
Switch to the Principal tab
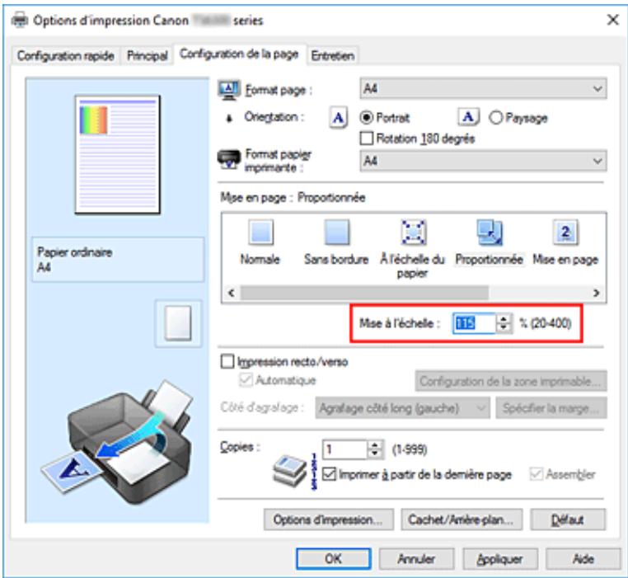147,55
